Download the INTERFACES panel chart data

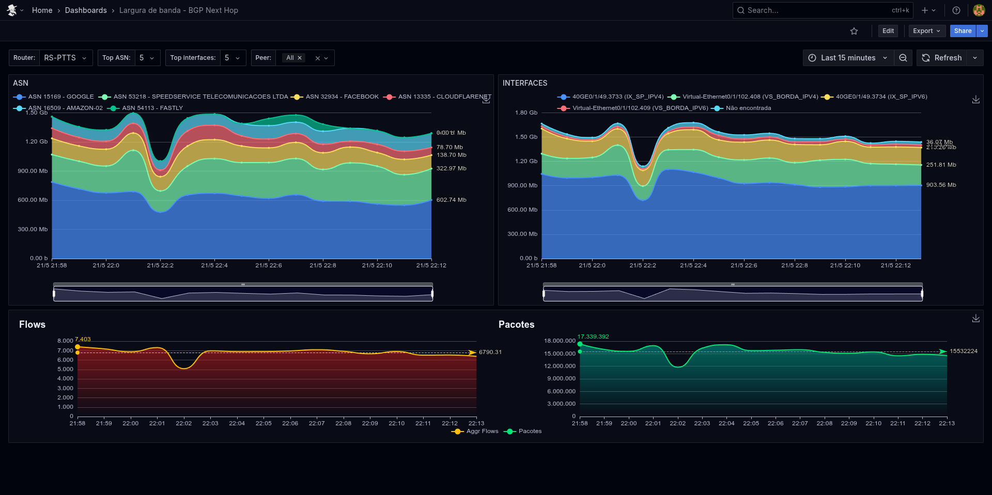point(975,100)
